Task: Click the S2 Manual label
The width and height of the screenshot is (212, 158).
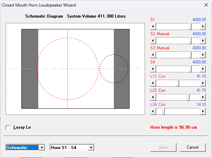Action: coord(160,34)
